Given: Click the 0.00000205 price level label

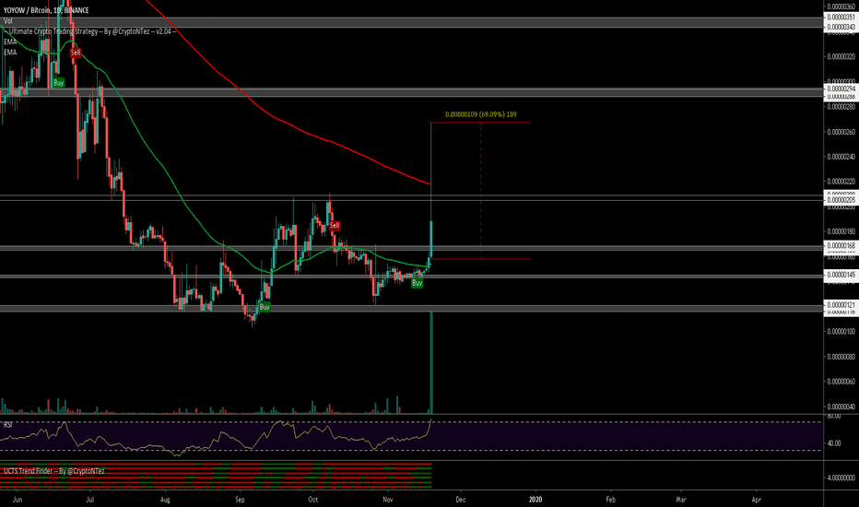Looking at the screenshot, I should point(841,201).
